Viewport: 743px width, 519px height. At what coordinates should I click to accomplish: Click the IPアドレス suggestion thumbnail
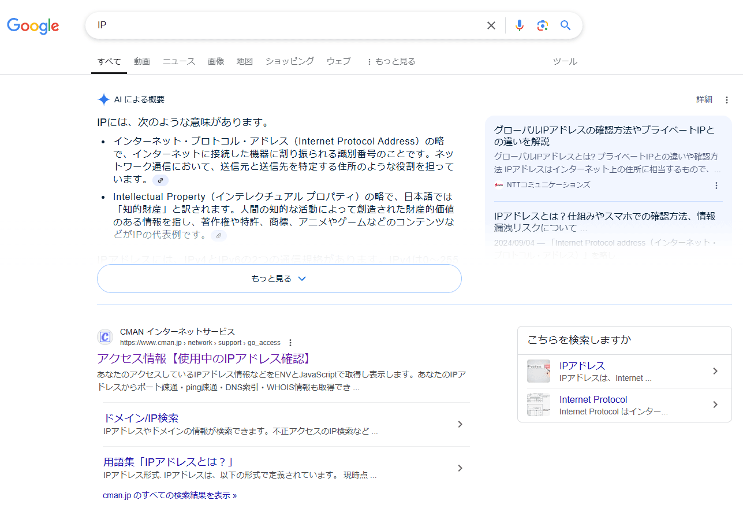point(539,371)
